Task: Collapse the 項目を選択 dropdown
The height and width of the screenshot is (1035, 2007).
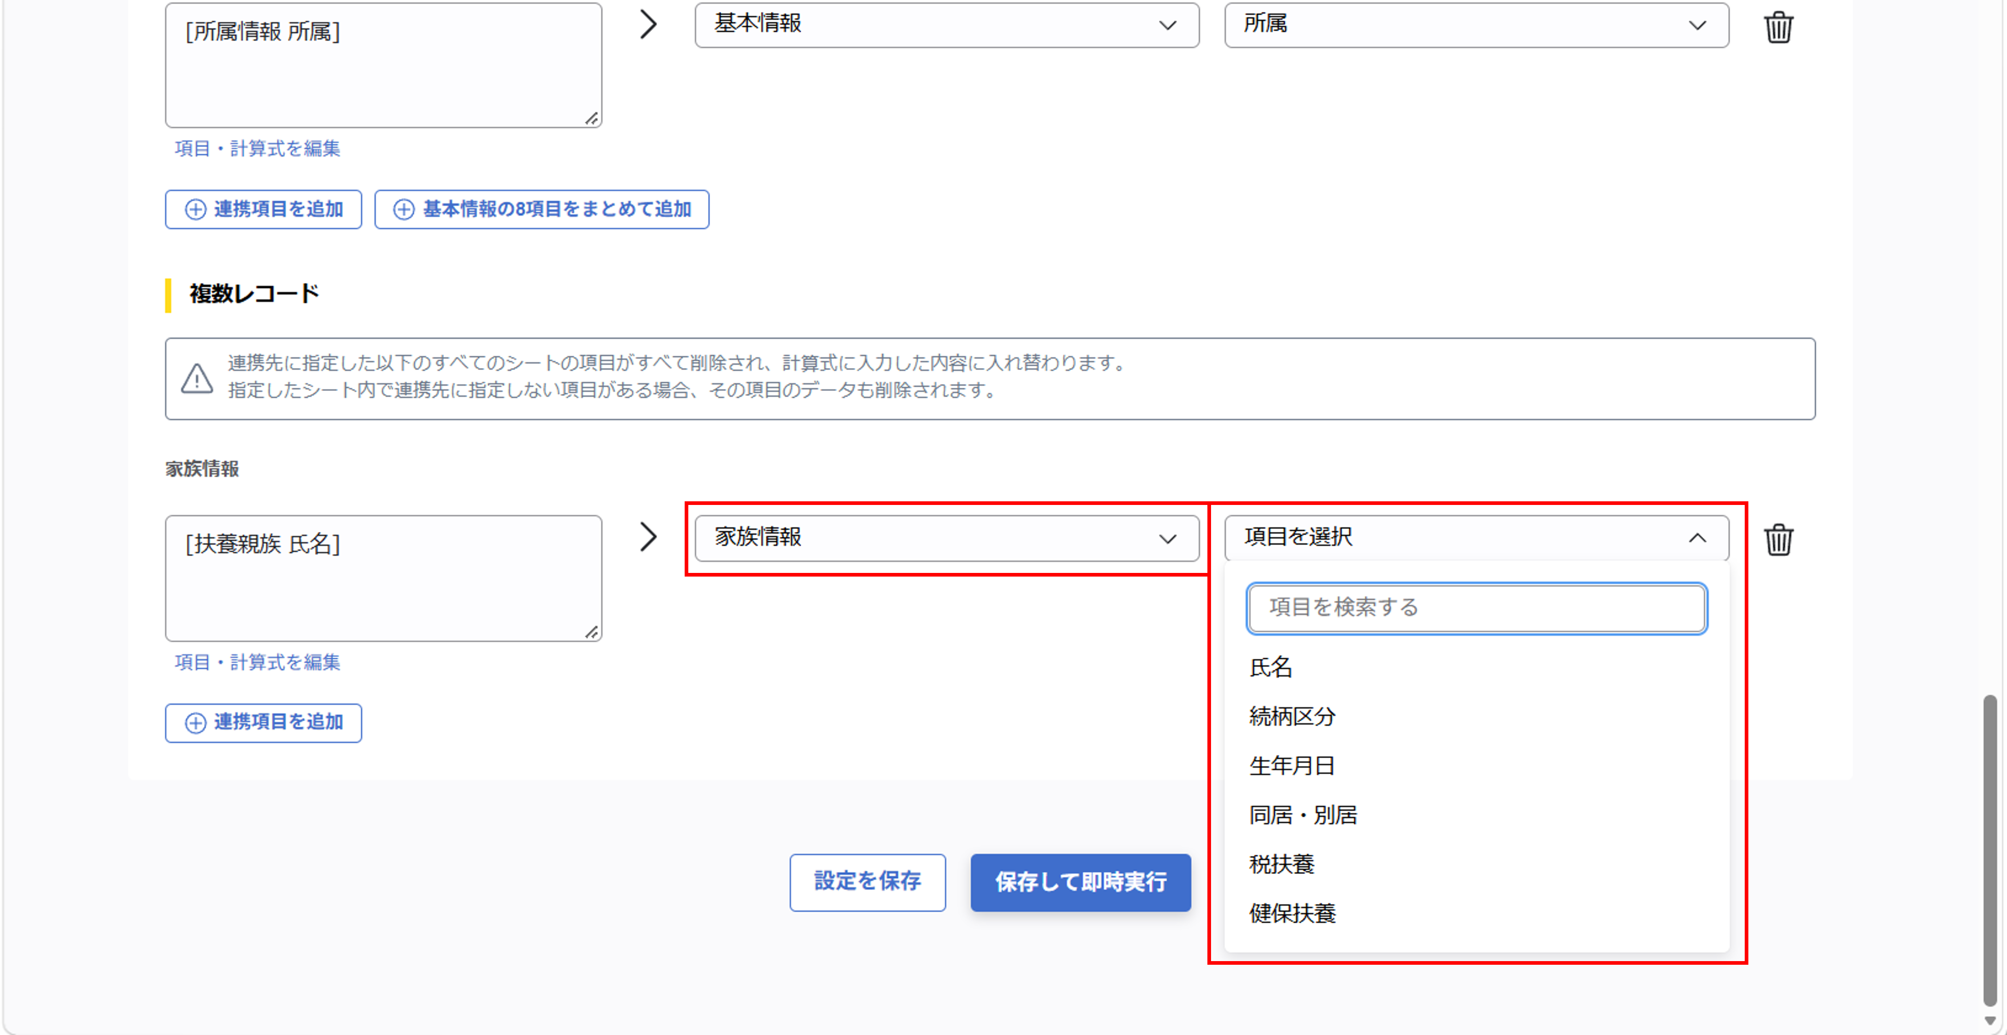Action: [1477, 538]
